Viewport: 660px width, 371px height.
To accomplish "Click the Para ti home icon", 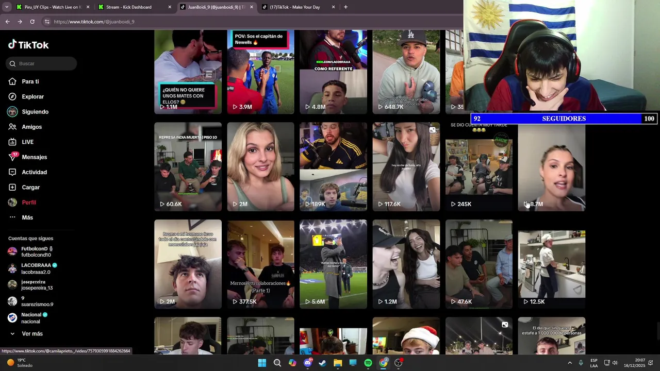I will [12, 81].
